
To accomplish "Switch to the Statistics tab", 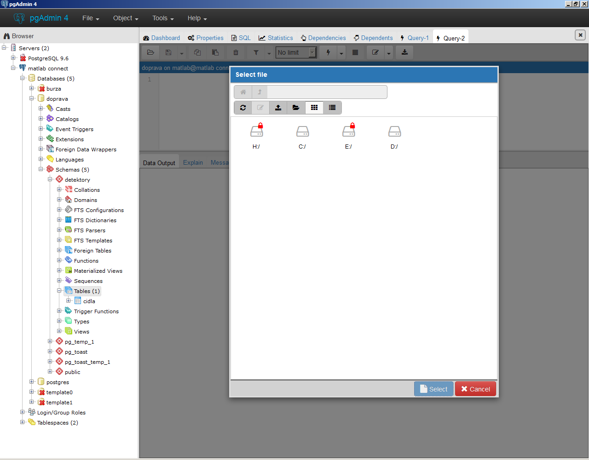I will [x=276, y=38].
